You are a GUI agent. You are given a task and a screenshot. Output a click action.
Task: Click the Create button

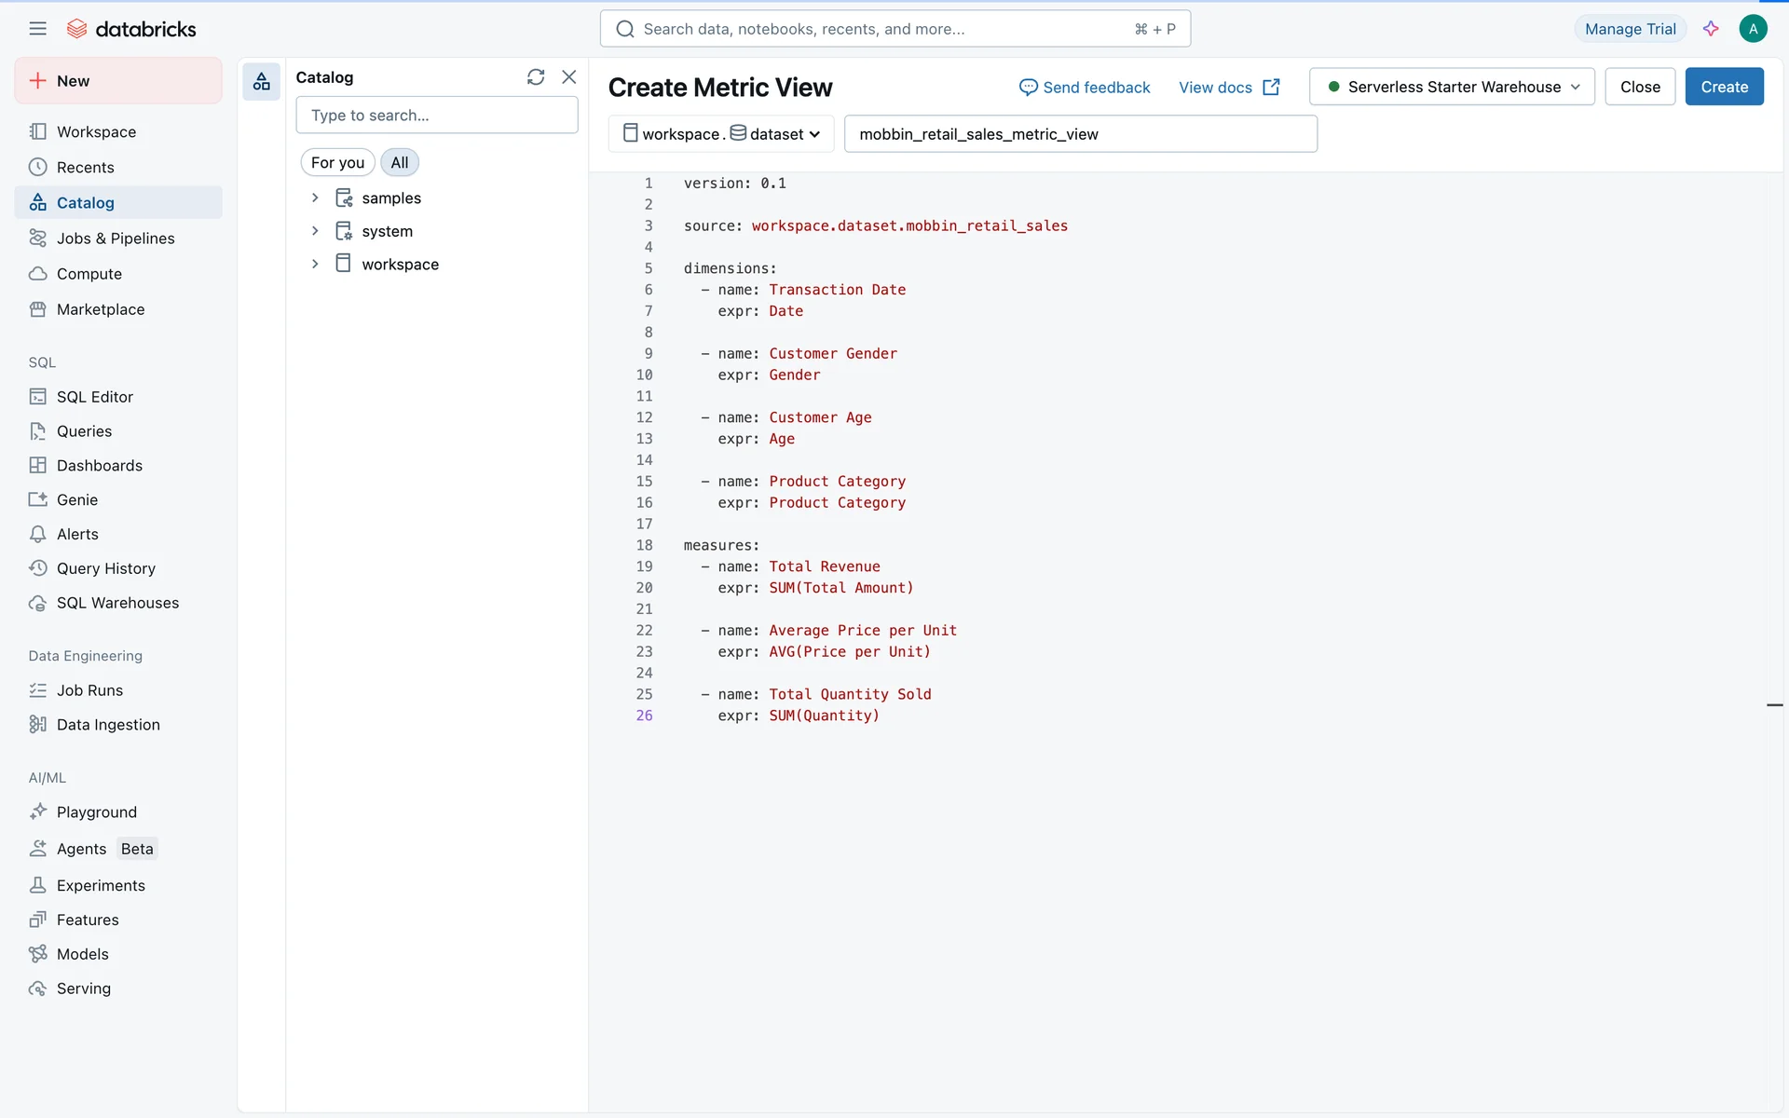point(1724,87)
